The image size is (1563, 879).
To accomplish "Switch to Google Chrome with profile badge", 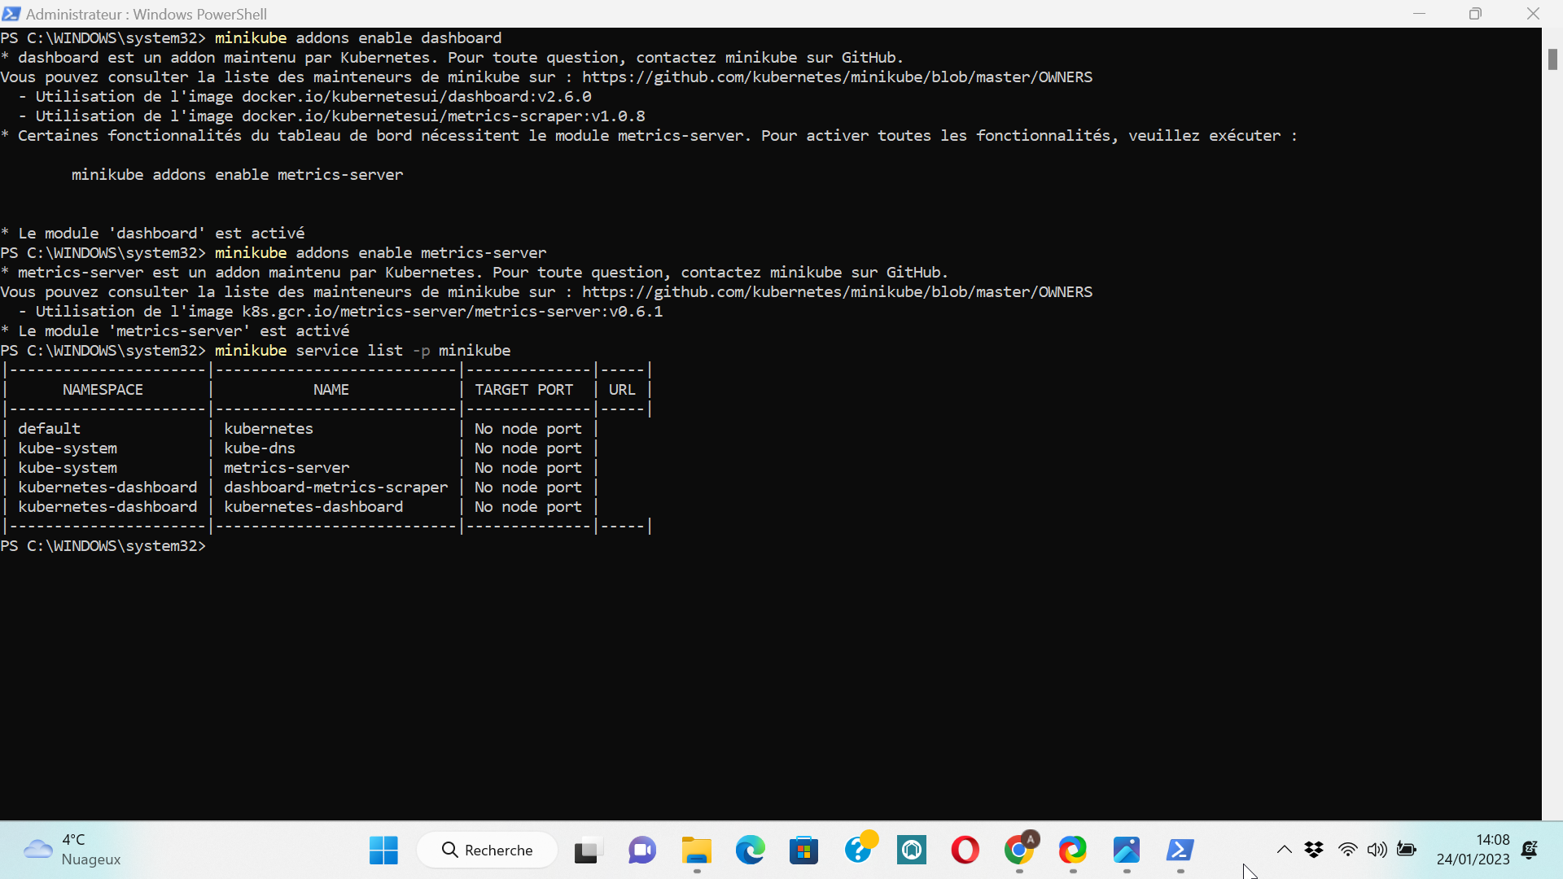I will 1019,851.
